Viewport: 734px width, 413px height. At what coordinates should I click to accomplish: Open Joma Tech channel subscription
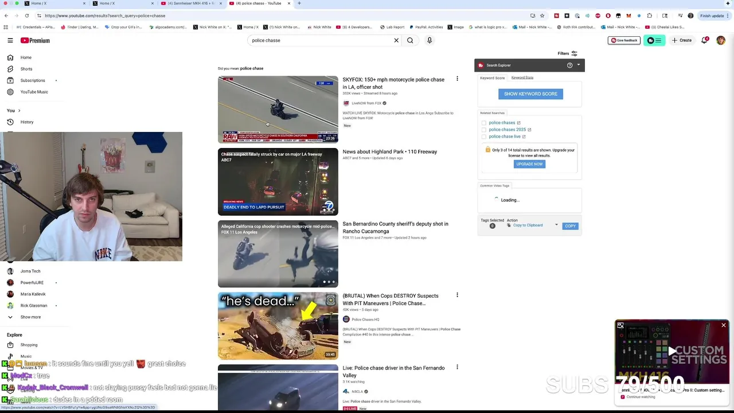[30, 271]
